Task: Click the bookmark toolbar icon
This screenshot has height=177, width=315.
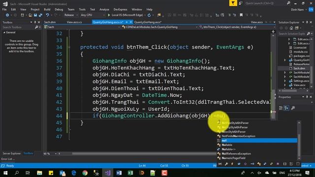Action: [x=241, y=15]
